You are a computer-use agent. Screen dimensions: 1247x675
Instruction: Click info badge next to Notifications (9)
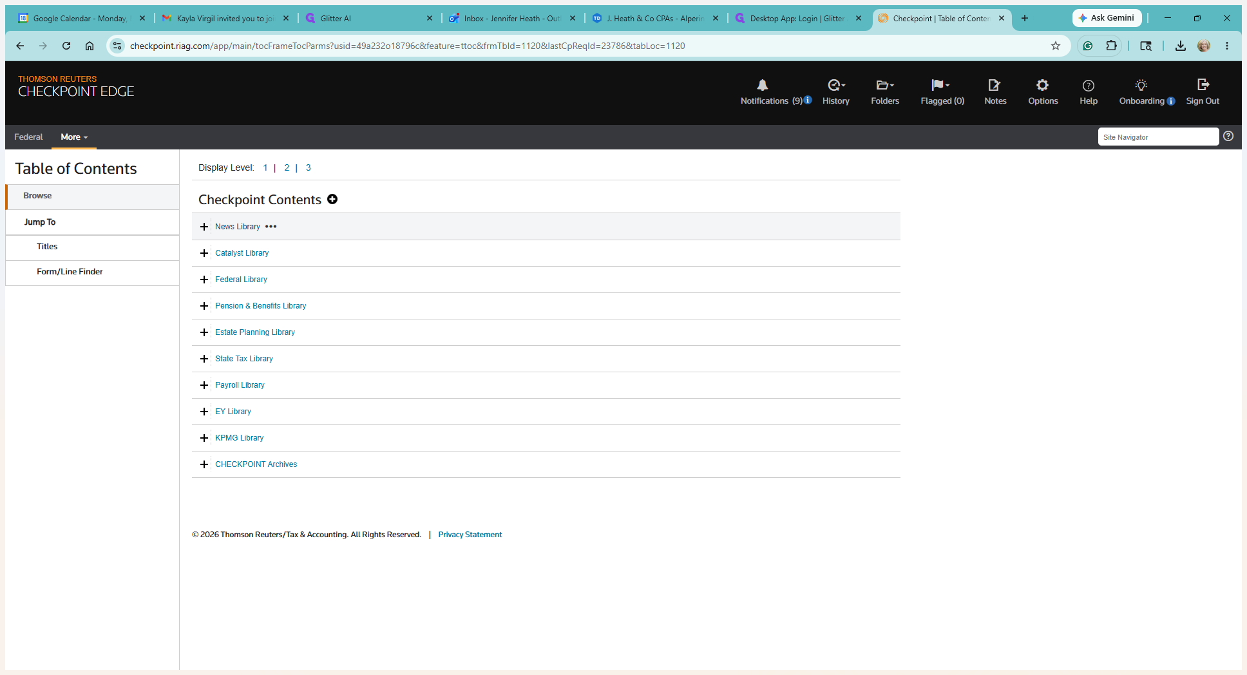(x=808, y=100)
